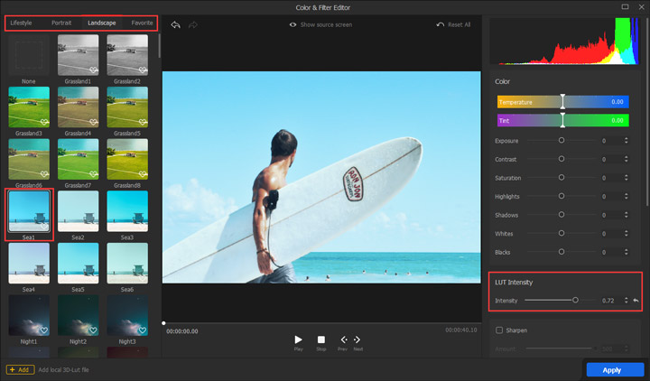Open the Favorite filters tab

[142, 22]
